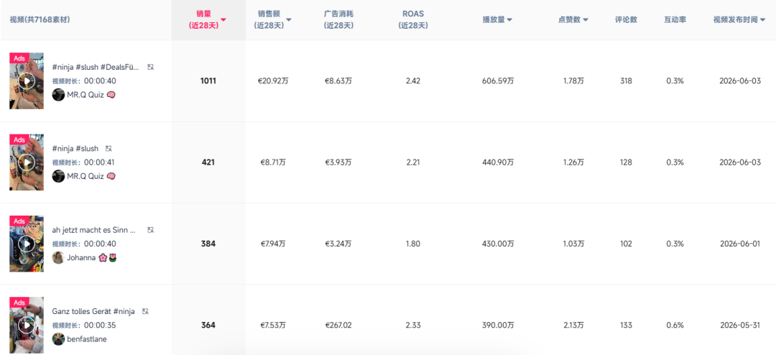Open the benfastlane creator name
The width and height of the screenshot is (776, 355).
[x=87, y=338]
